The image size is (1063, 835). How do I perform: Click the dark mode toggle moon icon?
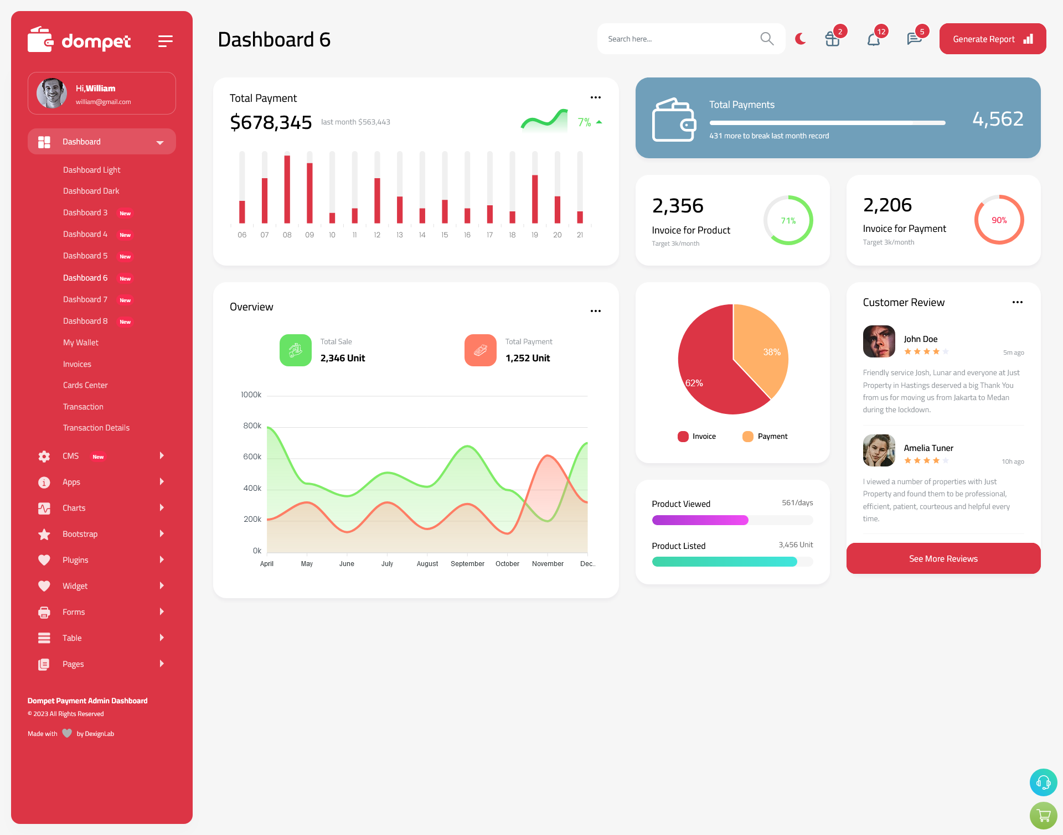pos(800,39)
